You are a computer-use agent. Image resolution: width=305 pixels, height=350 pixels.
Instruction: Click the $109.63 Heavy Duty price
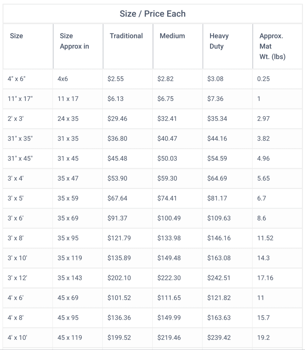pyautogui.click(x=219, y=218)
